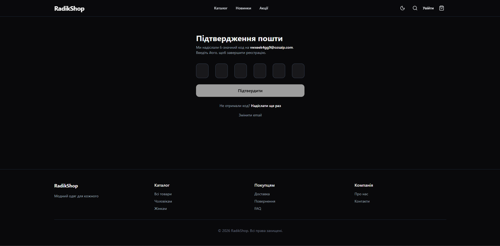Viewport: 500px width, 246px height.
Task: Open Всі товари in the footer
Action: tap(163, 194)
